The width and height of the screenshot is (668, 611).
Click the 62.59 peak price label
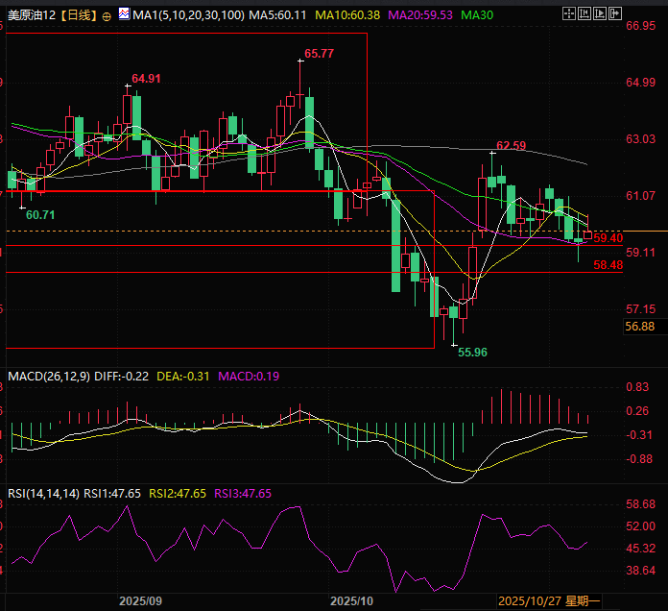pos(511,146)
